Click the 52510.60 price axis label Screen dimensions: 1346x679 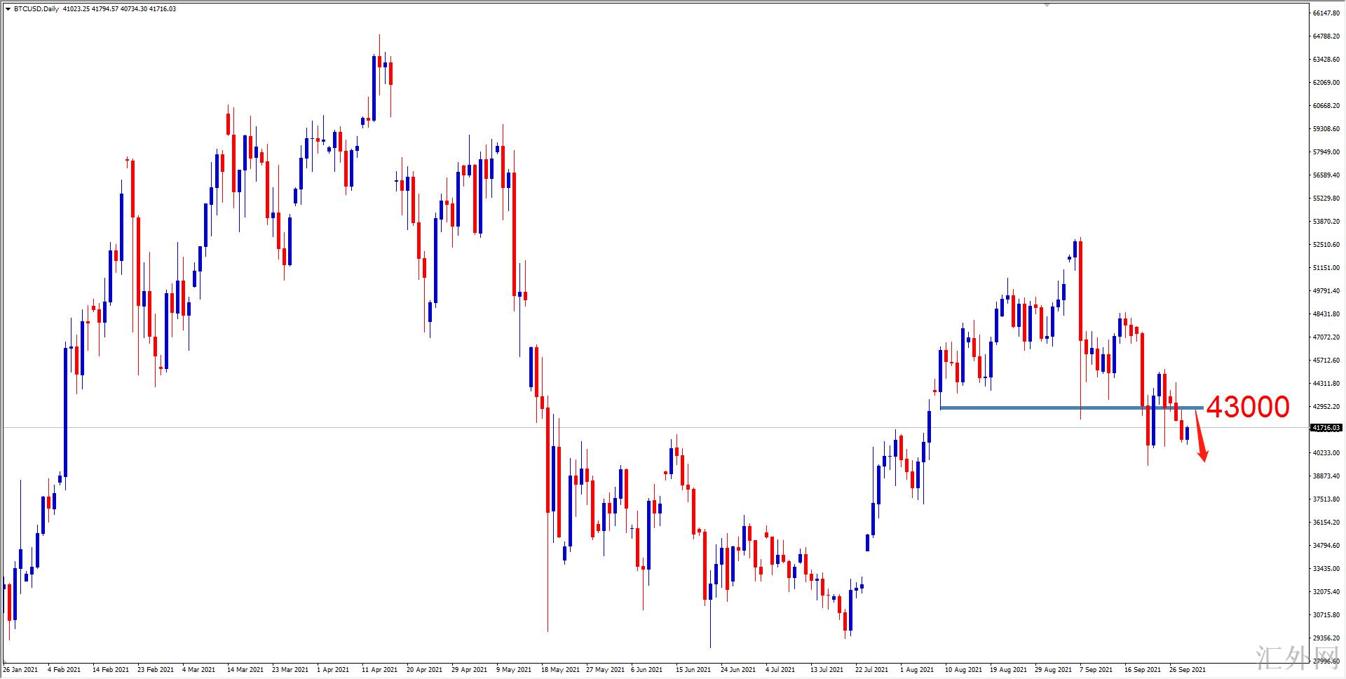coord(1326,245)
